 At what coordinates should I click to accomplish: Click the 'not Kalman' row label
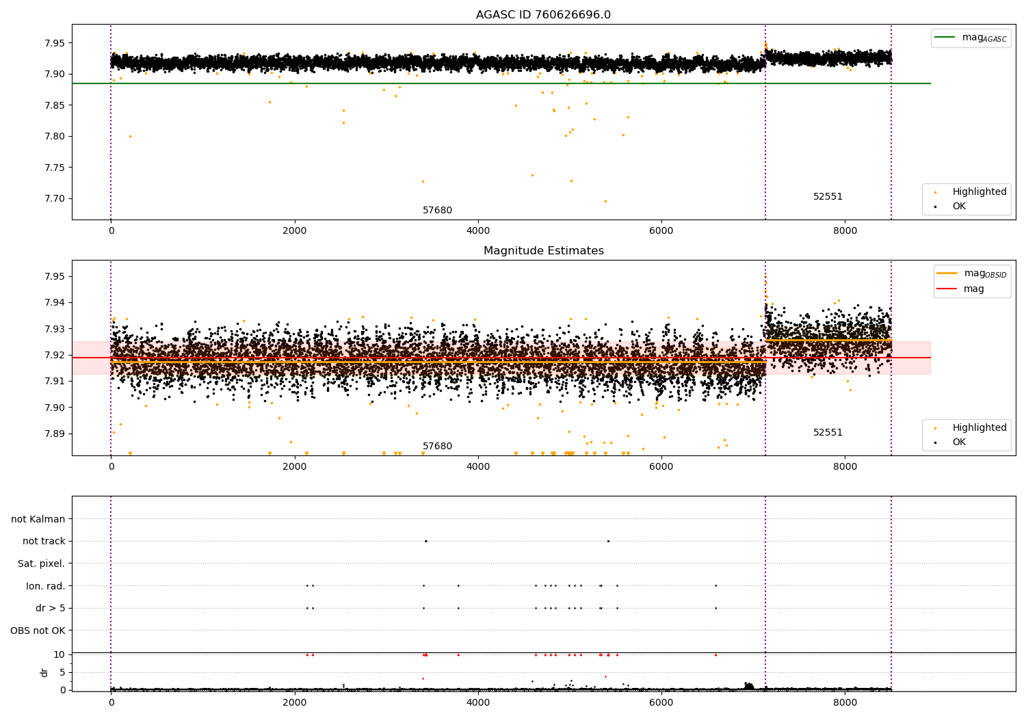click(38, 519)
